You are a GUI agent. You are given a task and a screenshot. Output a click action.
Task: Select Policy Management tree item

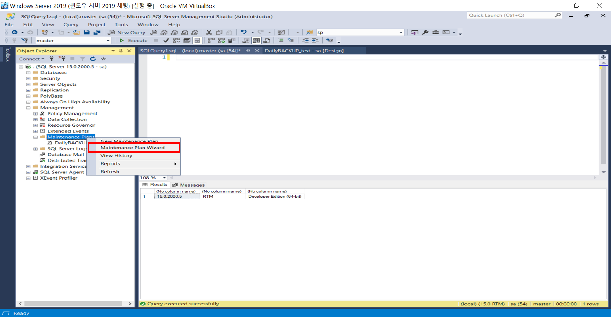(72, 113)
